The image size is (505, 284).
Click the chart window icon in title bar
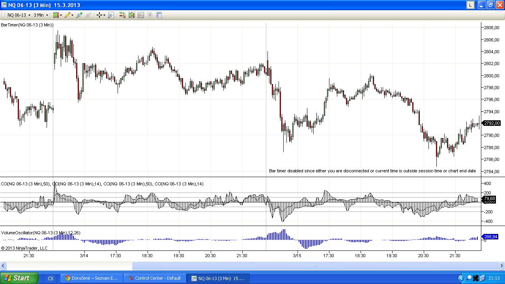4,5
